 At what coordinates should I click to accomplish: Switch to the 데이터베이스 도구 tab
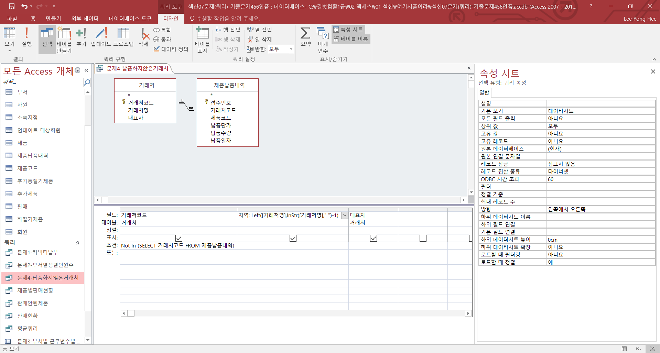(x=130, y=19)
